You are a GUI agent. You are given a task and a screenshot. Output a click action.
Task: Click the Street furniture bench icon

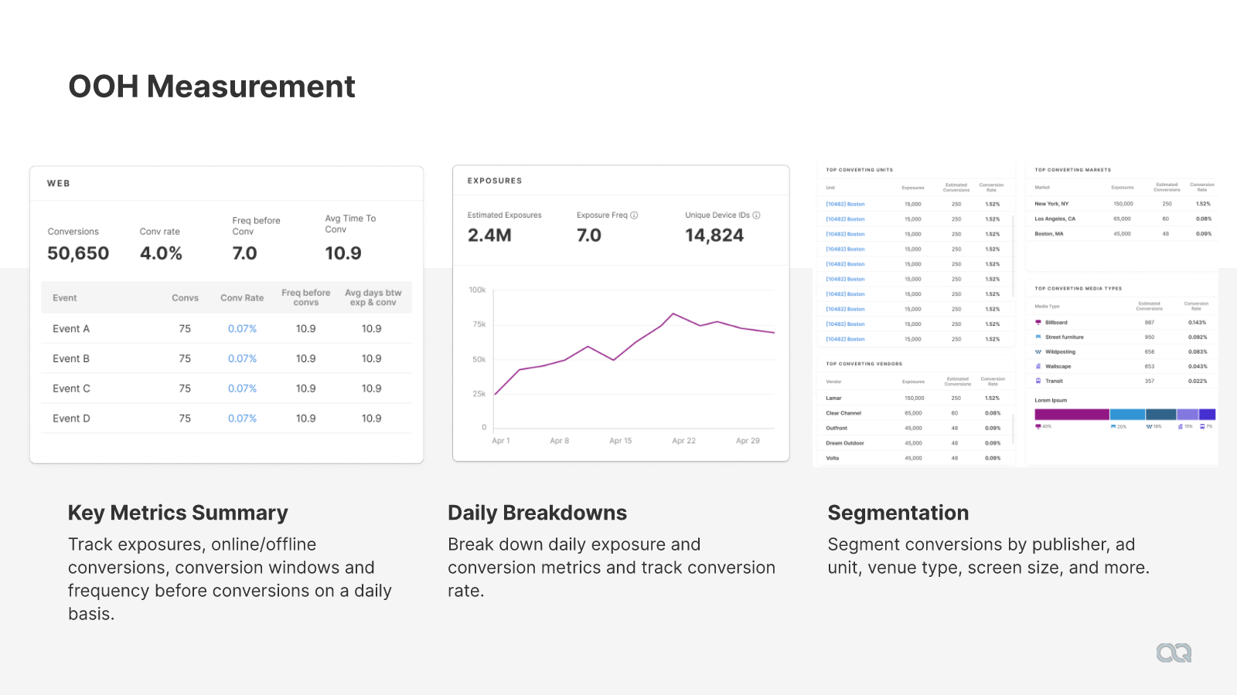[x=1038, y=337]
